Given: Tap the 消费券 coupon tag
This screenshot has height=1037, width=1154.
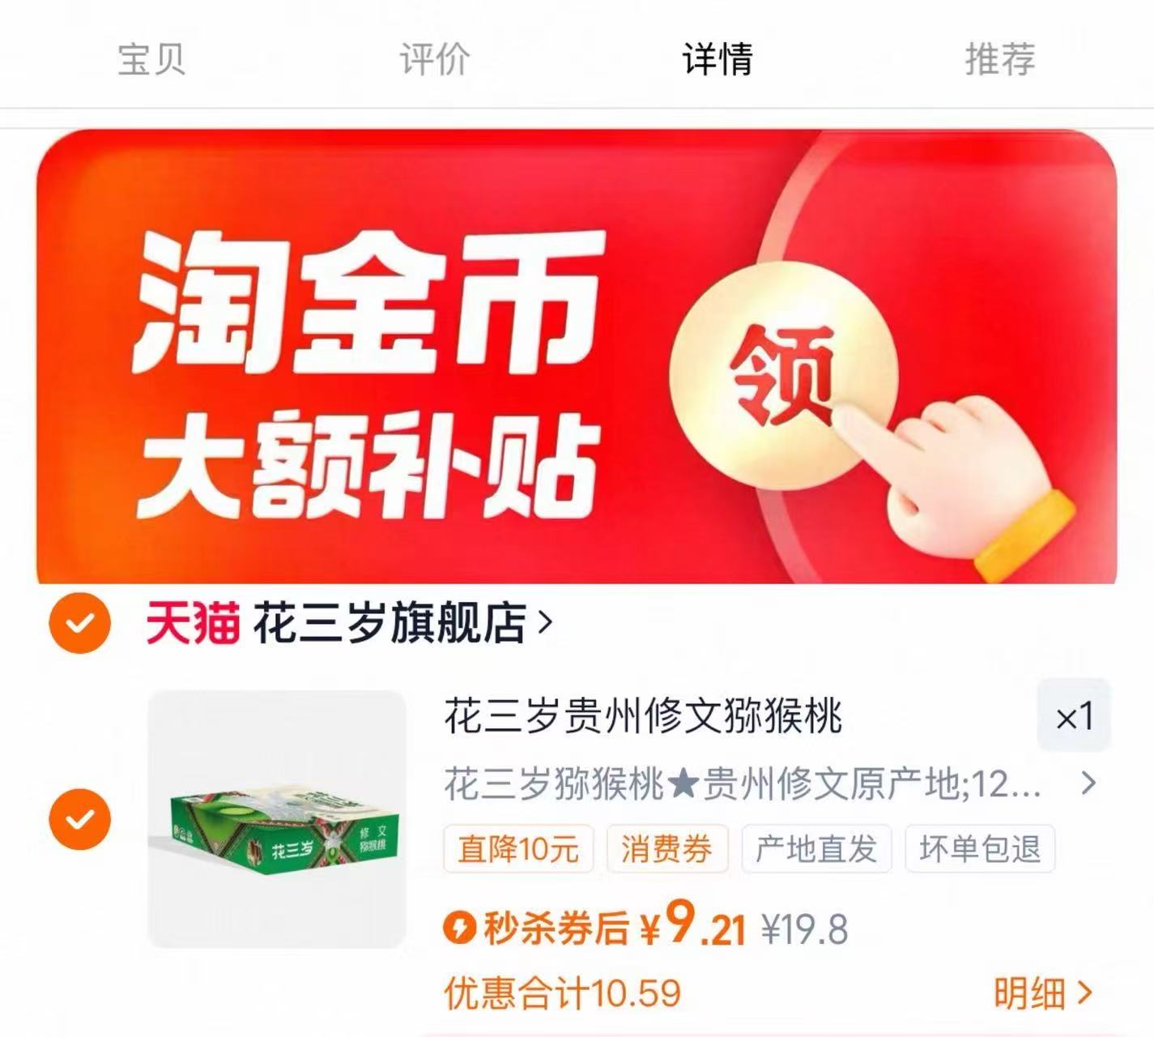Looking at the screenshot, I should [667, 849].
